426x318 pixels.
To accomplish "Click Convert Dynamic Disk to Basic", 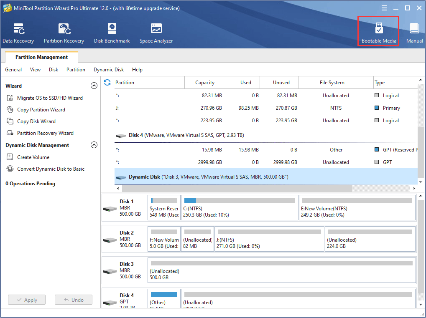I will [x=51, y=169].
